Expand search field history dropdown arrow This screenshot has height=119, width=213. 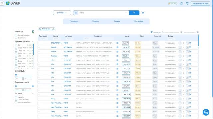(x=126, y=13)
